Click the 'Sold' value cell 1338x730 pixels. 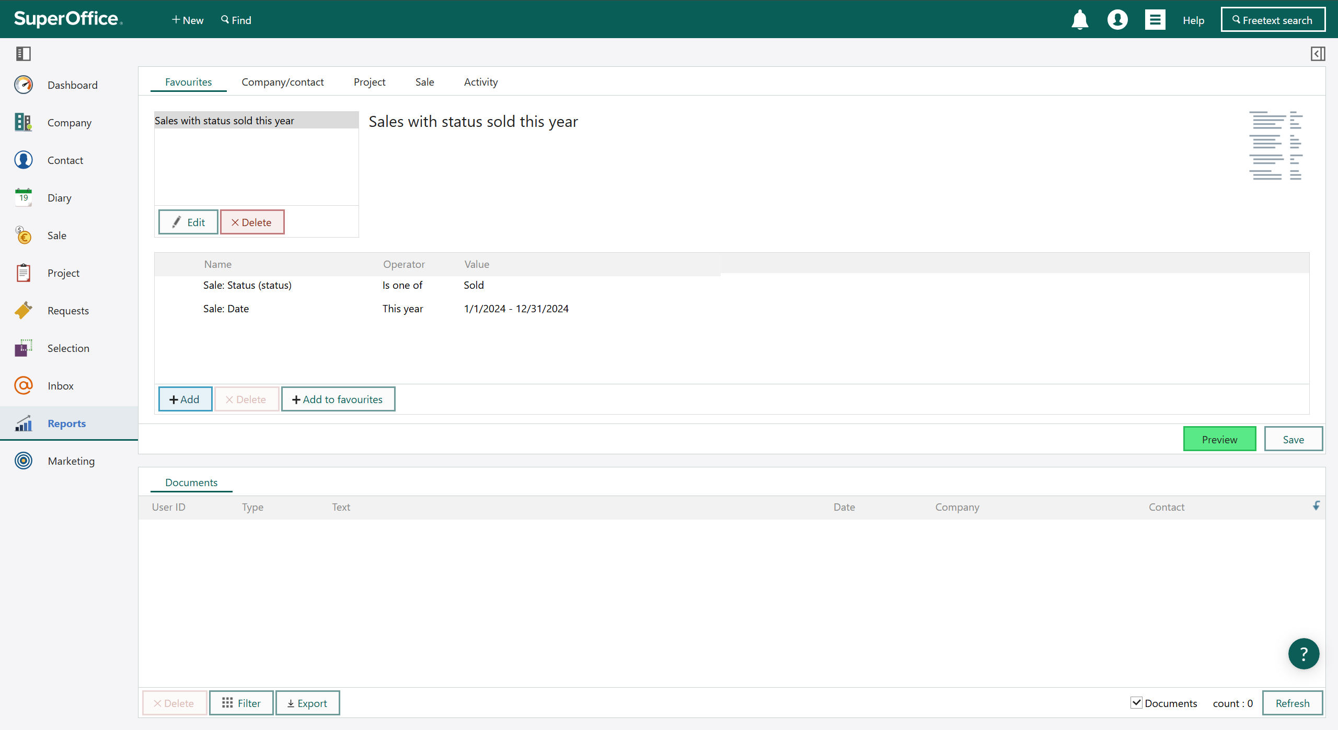(474, 285)
